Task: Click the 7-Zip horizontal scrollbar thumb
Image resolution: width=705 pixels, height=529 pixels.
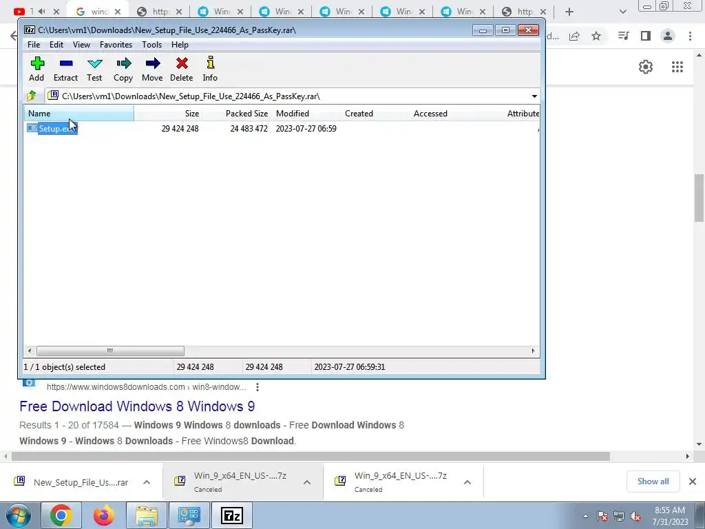Action: (110, 351)
